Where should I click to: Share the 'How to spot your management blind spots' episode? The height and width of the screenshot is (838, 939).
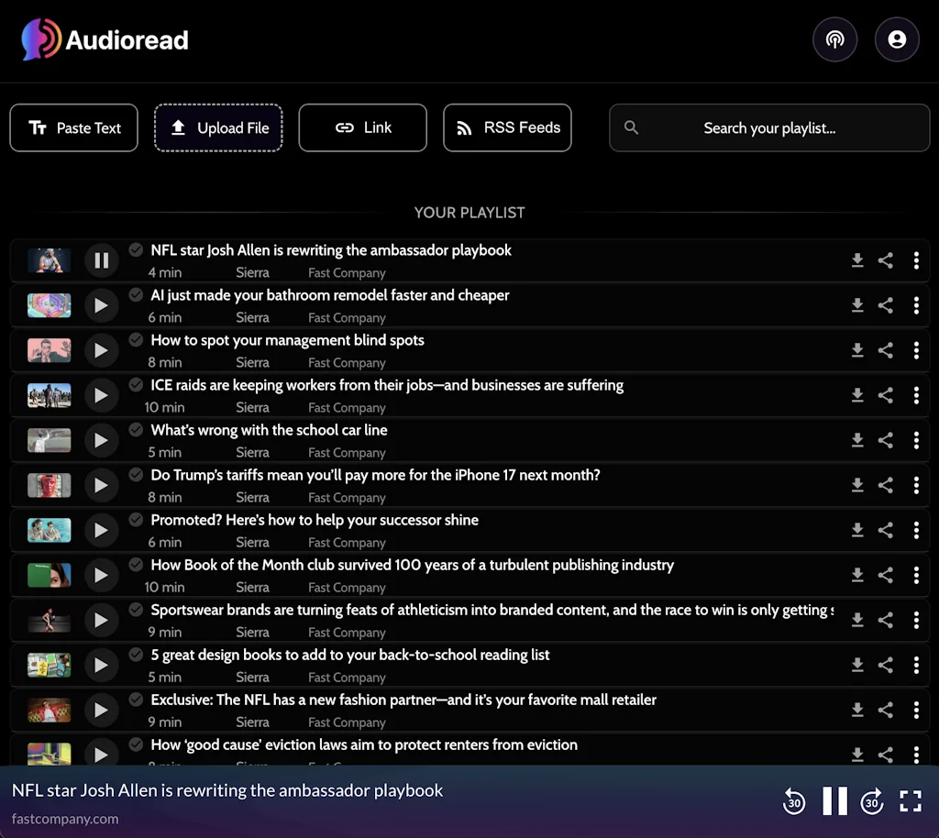[886, 350]
